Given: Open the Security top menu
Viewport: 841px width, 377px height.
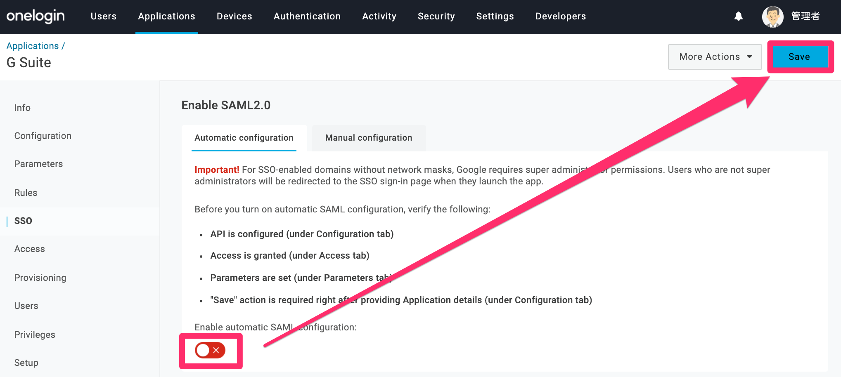Looking at the screenshot, I should (436, 16).
